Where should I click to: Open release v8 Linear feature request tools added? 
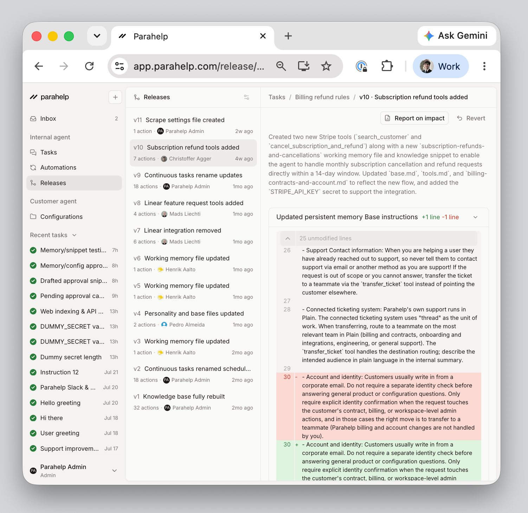pos(193,208)
